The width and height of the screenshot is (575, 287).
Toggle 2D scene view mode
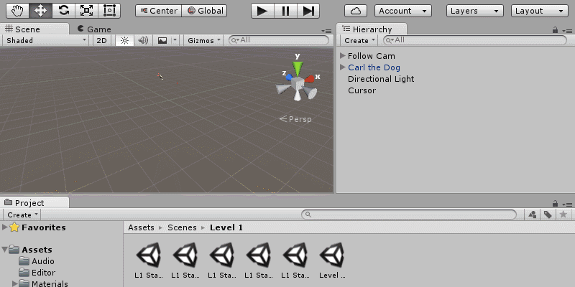tap(102, 41)
